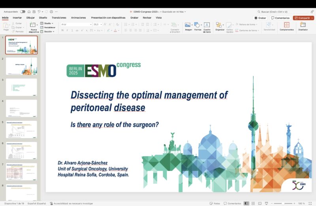
Task: Open Complementos add-ins
Action: click(x=286, y=27)
